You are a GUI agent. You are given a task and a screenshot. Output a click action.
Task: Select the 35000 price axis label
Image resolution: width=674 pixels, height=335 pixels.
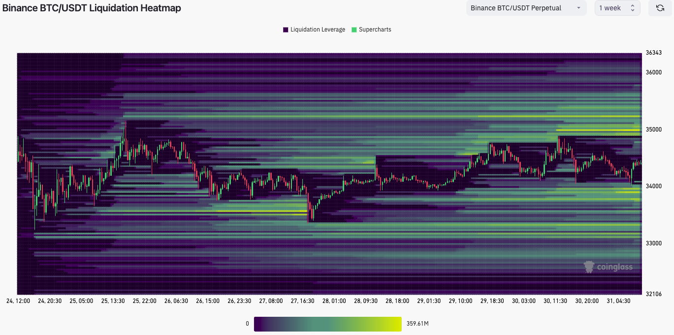point(653,130)
